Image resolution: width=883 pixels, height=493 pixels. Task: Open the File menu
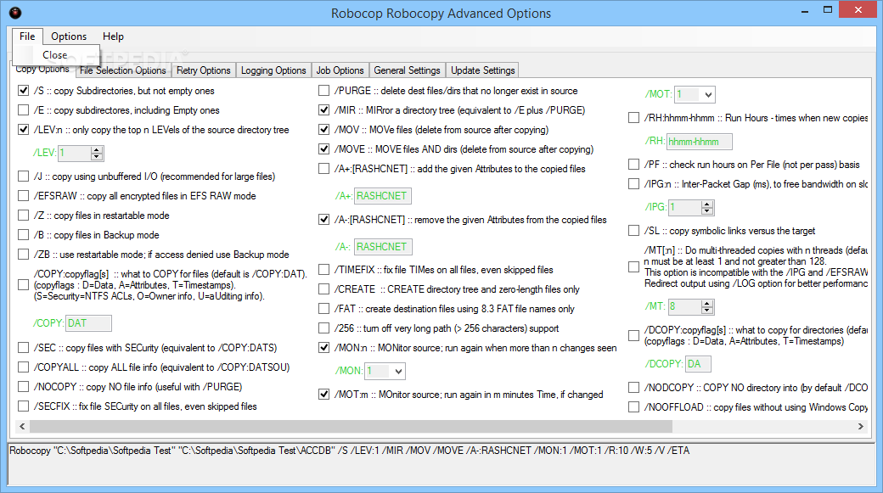pyautogui.click(x=27, y=36)
